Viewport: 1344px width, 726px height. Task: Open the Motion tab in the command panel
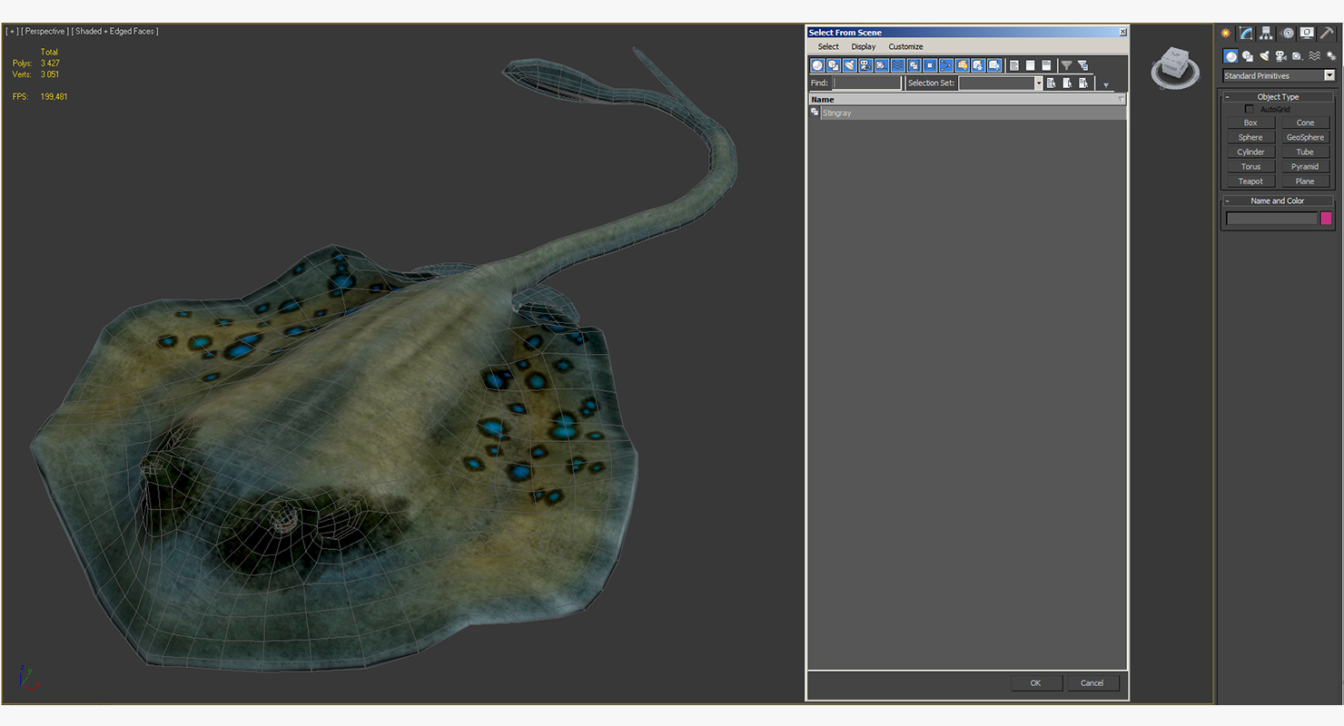click(1287, 33)
